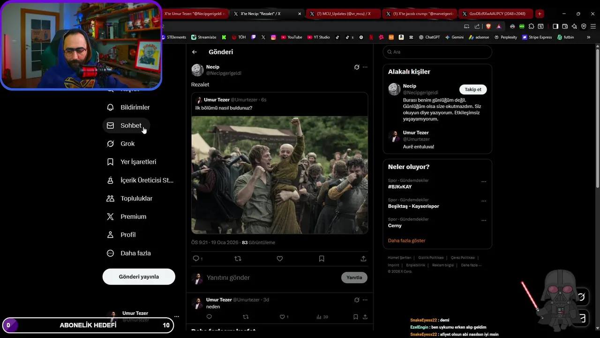Open İçerik Üreticisi St... page

coord(141,180)
